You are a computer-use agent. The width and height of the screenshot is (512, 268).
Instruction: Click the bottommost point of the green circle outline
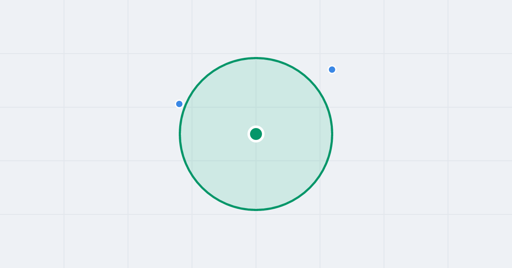pyautogui.click(x=256, y=210)
